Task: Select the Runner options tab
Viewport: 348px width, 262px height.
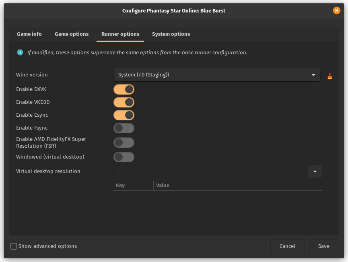Action: pyautogui.click(x=120, y=34)
